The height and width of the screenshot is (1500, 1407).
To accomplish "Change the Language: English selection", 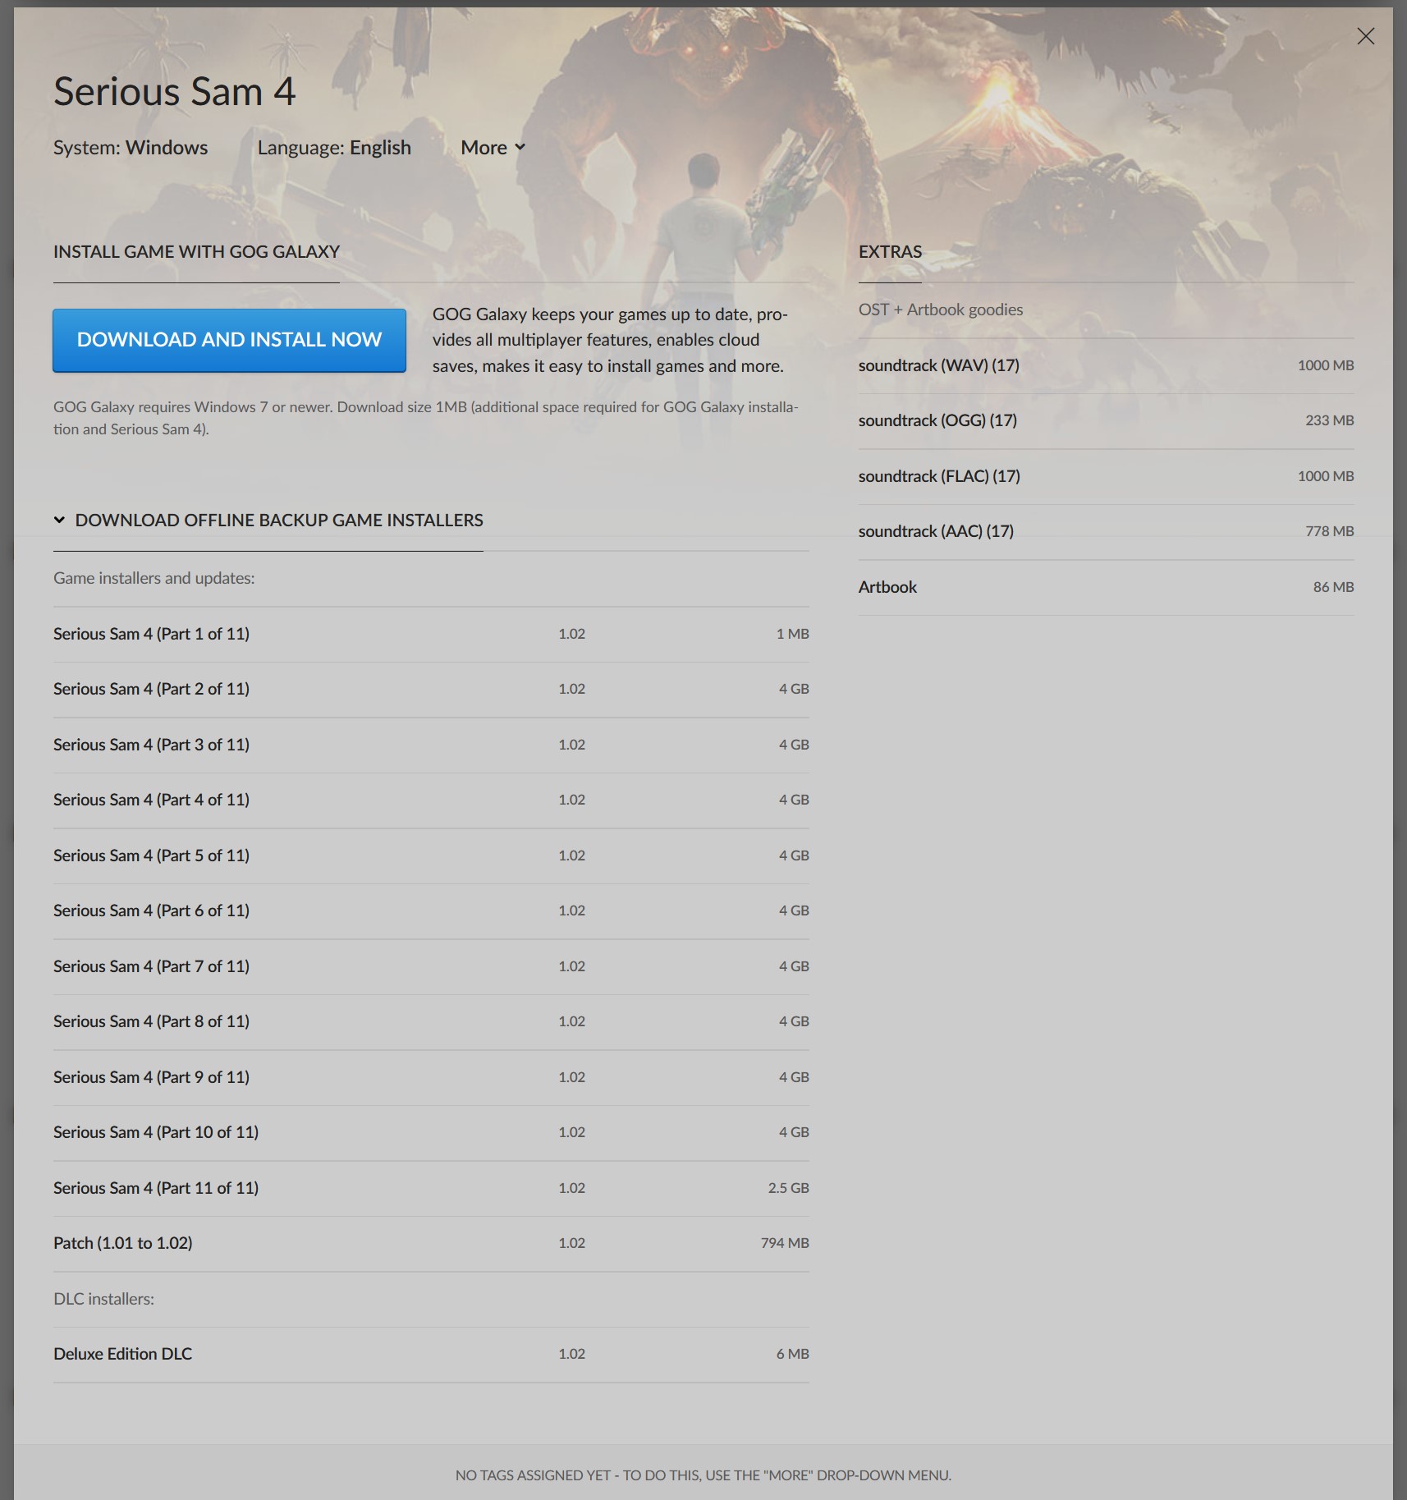I will pyautogui.click(x=334, y=148).
